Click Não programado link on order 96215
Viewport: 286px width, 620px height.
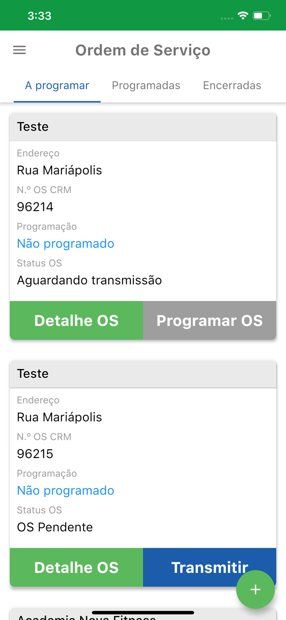(x=66, y=490)
